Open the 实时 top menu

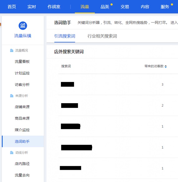pyautogui.click(x=32, y=7)
